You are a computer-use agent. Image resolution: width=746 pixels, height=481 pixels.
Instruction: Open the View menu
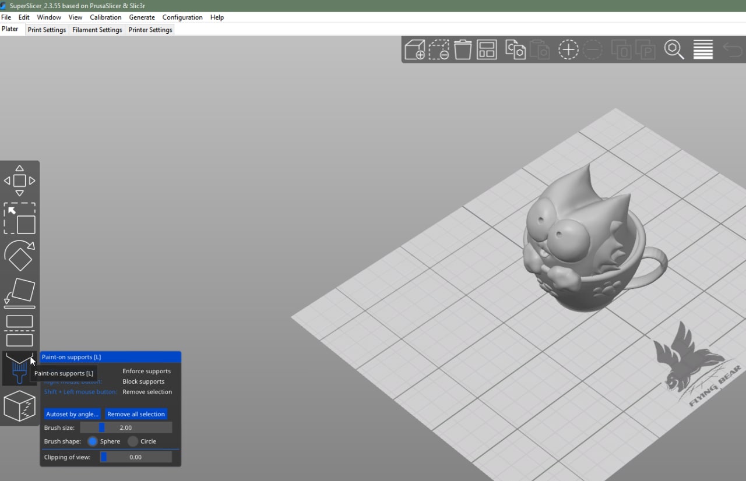[75, 17]
